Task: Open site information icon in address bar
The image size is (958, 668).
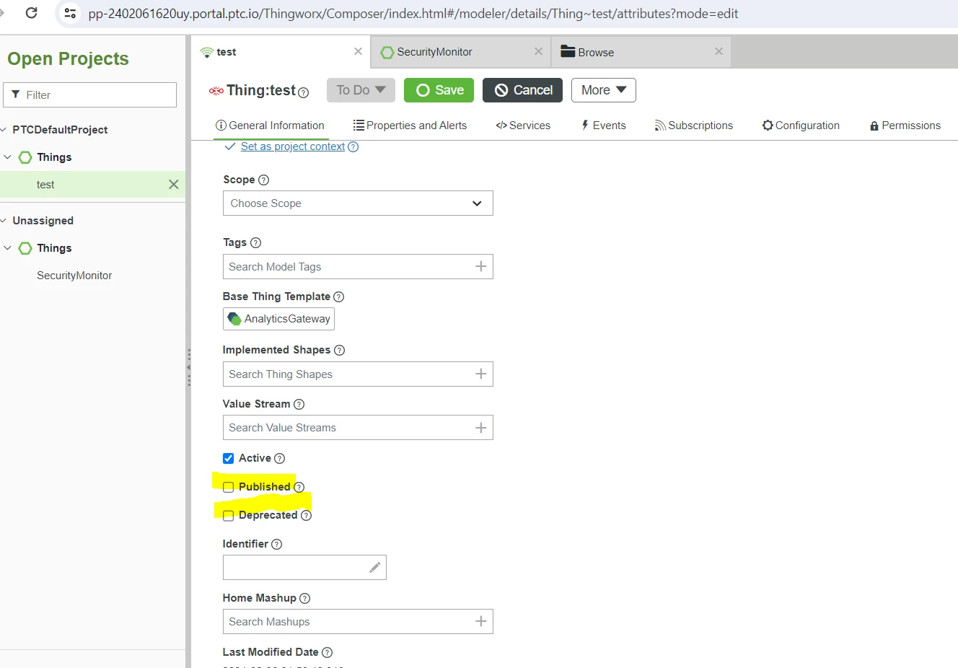Action: (70, 13)
